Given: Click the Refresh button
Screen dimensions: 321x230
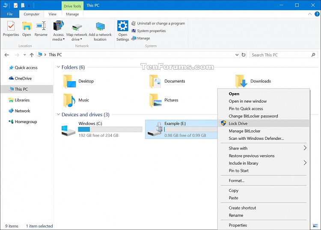Looking at the screenshot, I should coord(244,55).
